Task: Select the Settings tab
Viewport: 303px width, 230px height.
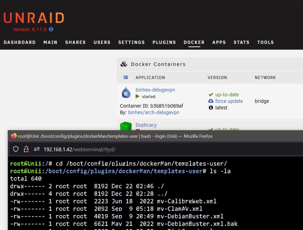Action: [x=132, y=42]
